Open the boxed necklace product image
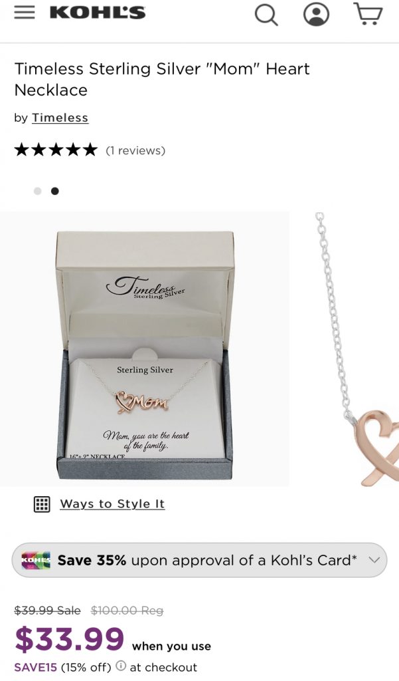 [x=145, y=349]
